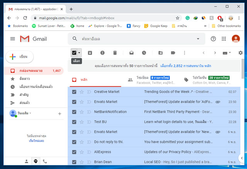Expand the side panel arrow
The width and height of the screenshot is (247, 169).
tap(242, 158)
